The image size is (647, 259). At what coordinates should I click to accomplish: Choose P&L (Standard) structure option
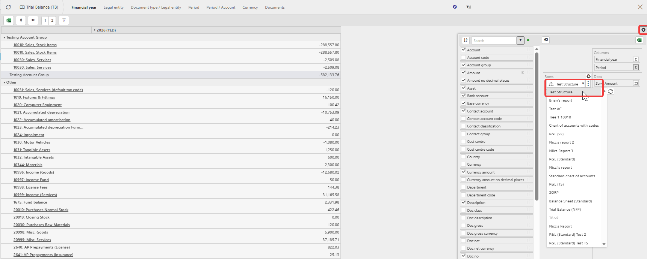[562, 159]
